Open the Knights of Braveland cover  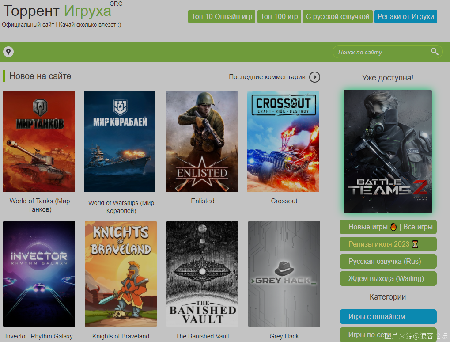pyautogui.click(x=121, y=274)
